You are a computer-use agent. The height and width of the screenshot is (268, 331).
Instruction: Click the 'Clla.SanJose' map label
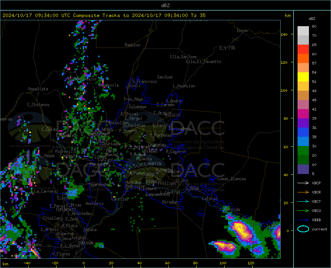(183, 57)
